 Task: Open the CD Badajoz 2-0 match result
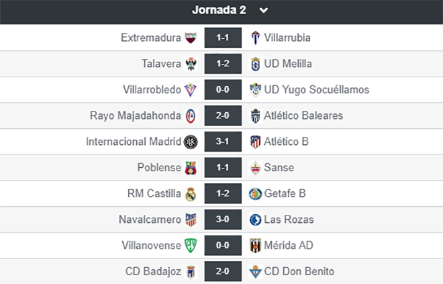pyautogui.click(x=223, y=271)
